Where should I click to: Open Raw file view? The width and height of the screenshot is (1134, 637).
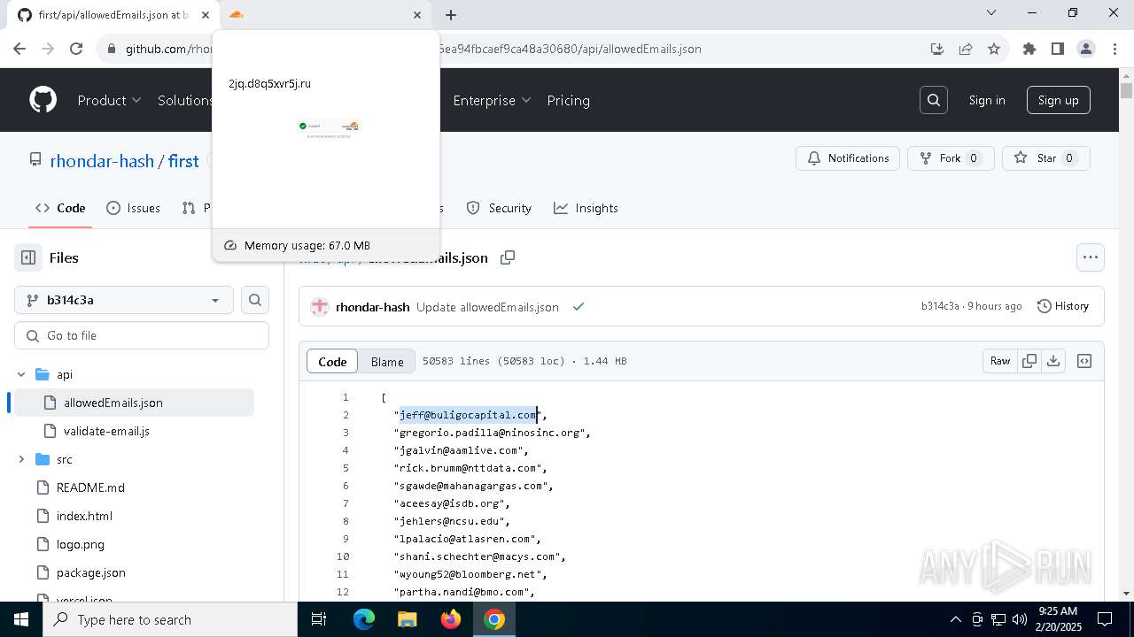(x=1000, y=361)
